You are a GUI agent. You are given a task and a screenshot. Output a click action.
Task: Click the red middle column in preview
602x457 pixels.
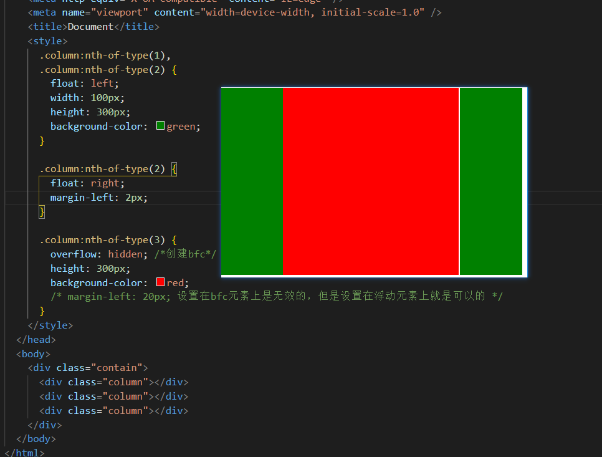(371, 181)
